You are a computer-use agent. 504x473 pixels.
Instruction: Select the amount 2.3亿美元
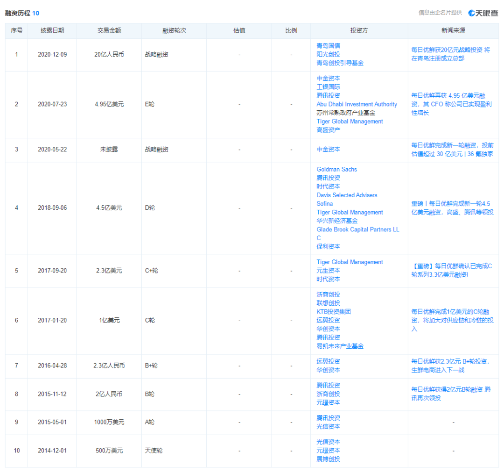tap(109, 271)
